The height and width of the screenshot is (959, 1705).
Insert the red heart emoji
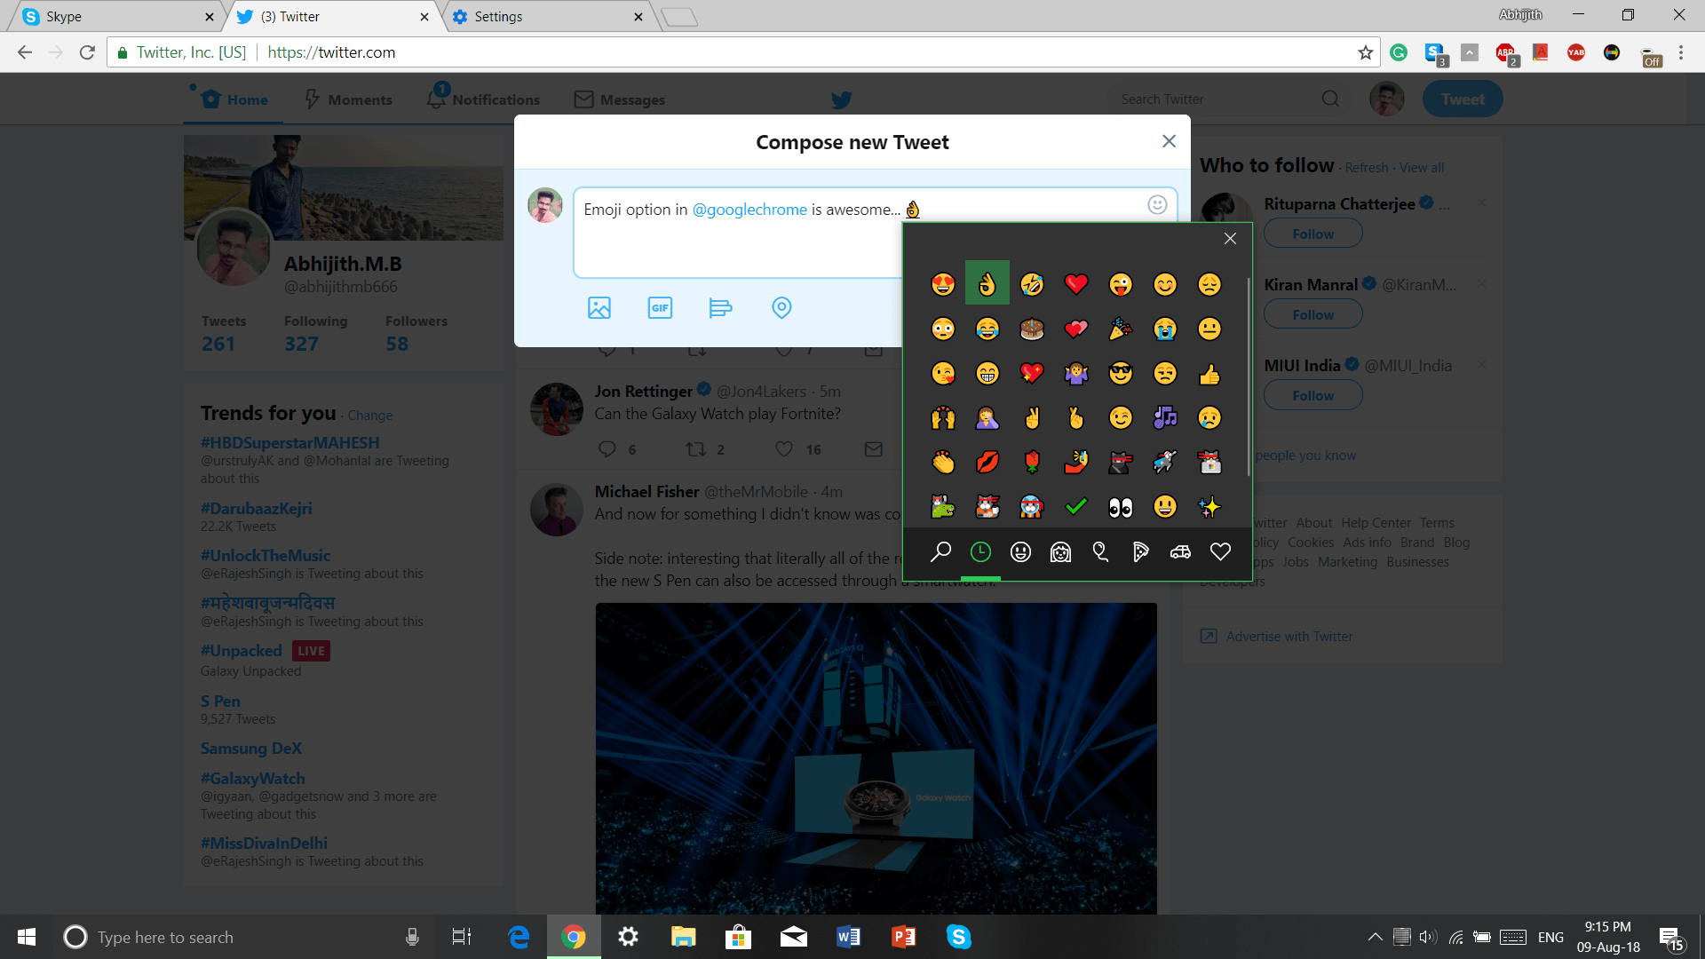pyautogui.click(x=1076, y=284)
